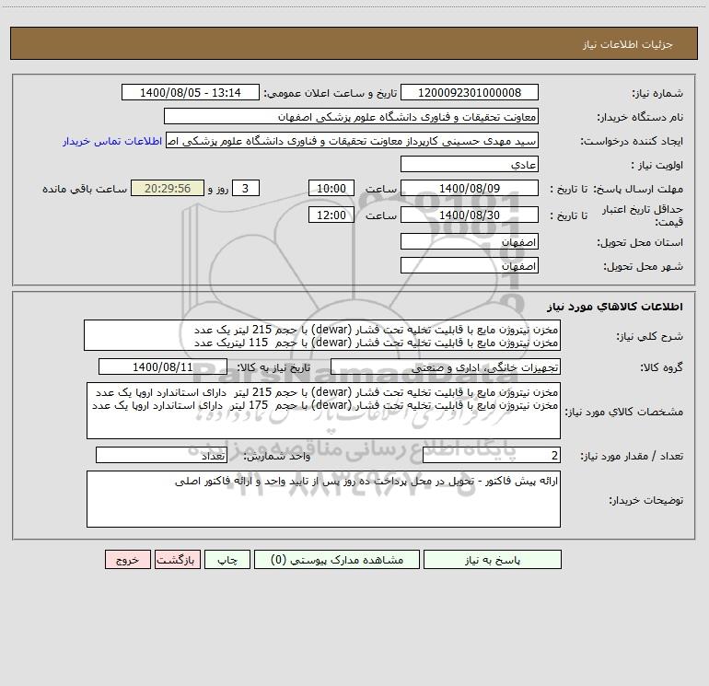Click the response deadline date 1400/08/09

470,188
